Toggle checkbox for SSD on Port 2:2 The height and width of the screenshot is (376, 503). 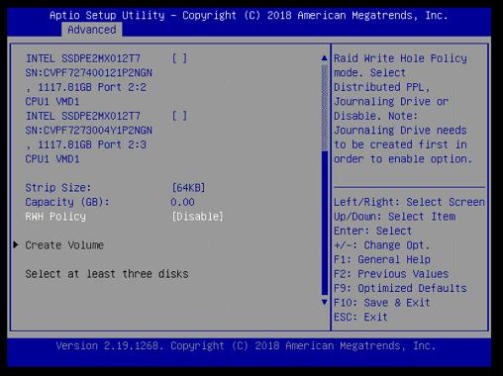[x=179, y=58]
